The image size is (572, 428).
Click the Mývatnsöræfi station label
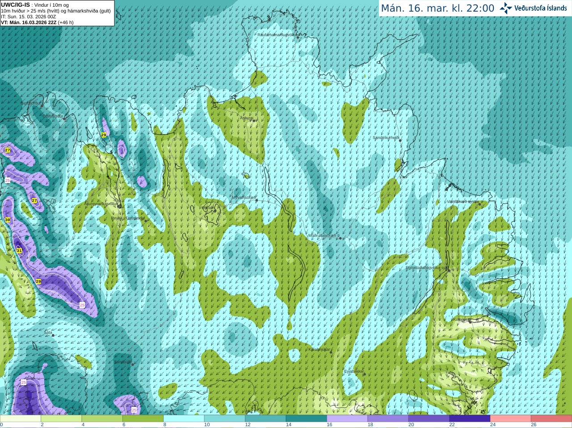pyautogui.click(x=244, y=197)
